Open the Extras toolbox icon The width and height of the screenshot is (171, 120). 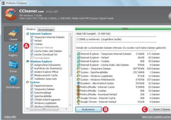[13, 64]
